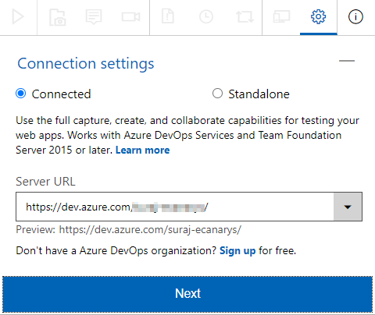This screenshot has height=315, width=375.
Task: Expand the Server URL dropdown arrow
Action: 348,207
